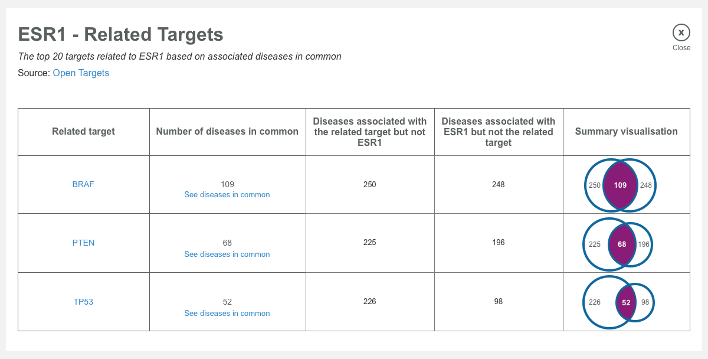This screenshot has width=708, height=359.
Task: Click the BRAF Venn diagram visualization
Action: 619,184
